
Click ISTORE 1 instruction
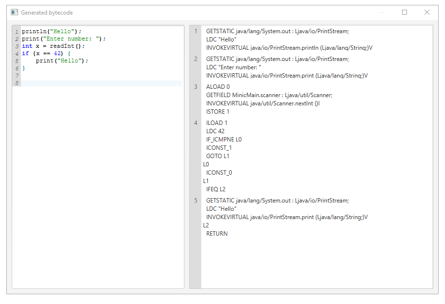218,112
